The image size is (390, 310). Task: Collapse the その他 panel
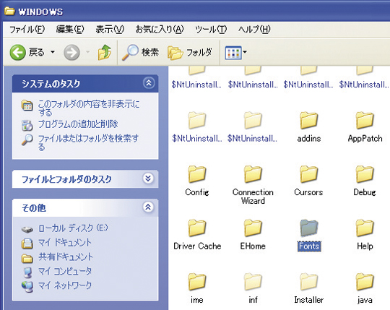click(148, 207)
